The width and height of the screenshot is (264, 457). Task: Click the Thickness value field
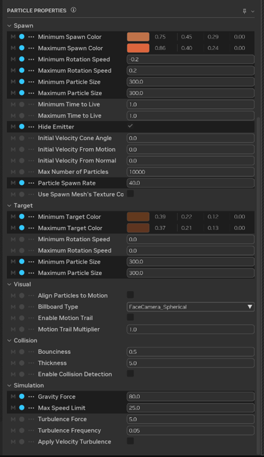click(x=191, y=363)
